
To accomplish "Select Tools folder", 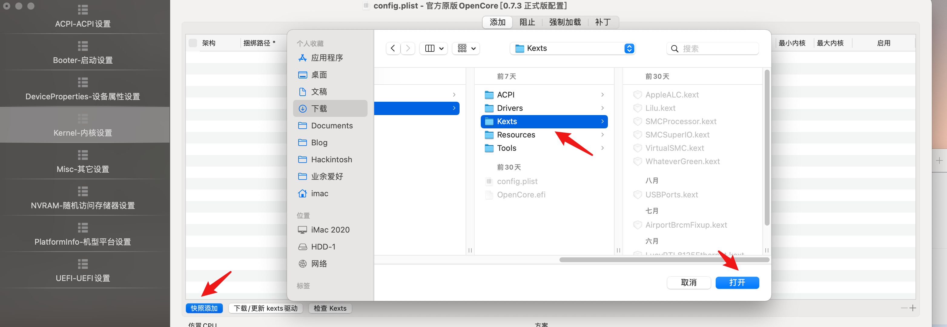I will 544,148.
